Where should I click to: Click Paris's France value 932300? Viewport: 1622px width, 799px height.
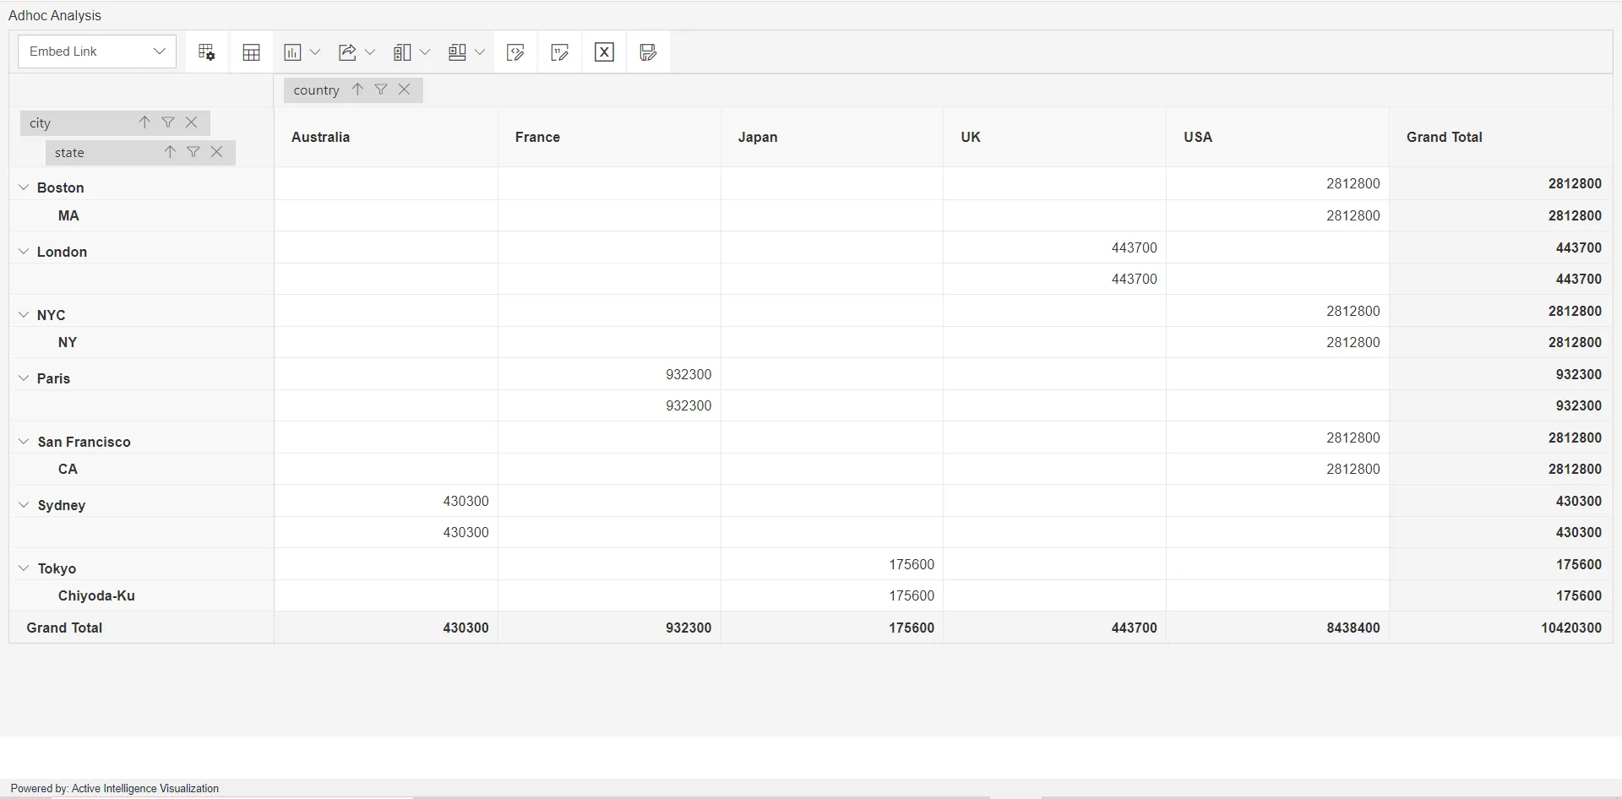pyautogui.click(x=609, y=374)
